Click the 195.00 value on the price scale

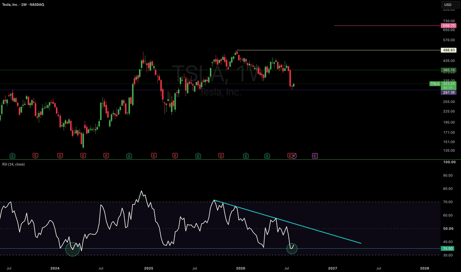tap(449, 122)
